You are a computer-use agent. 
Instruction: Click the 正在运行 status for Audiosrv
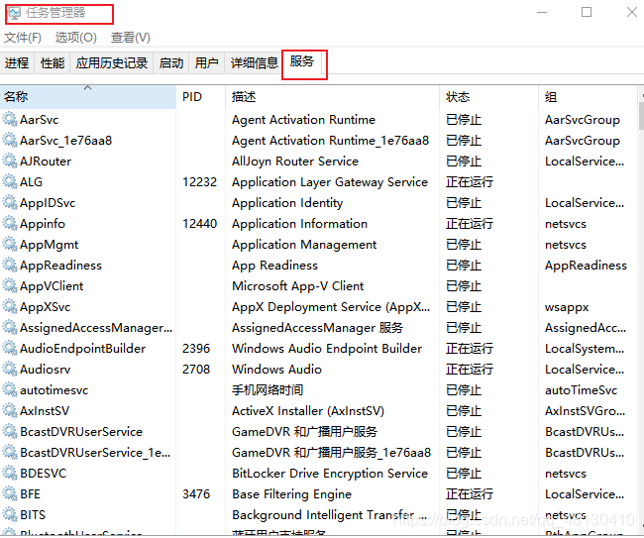470,370
